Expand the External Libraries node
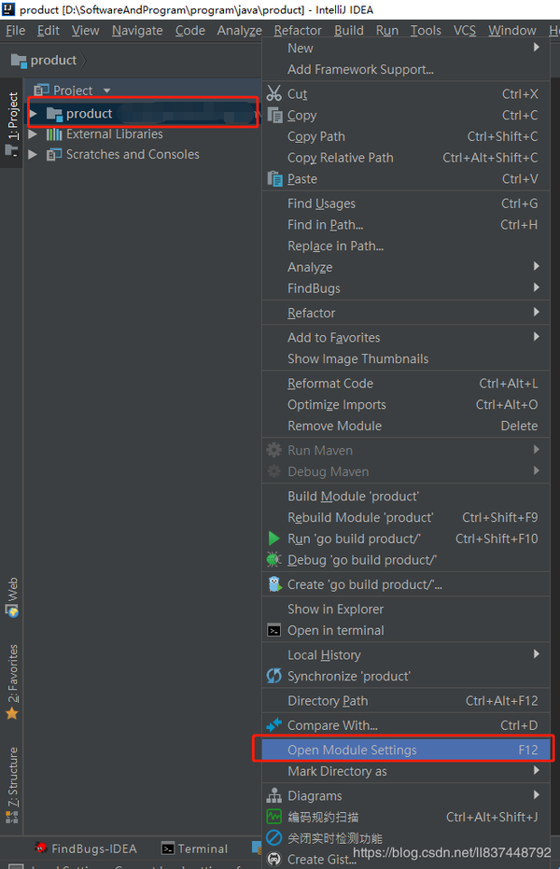 click(x=34, y=134)
